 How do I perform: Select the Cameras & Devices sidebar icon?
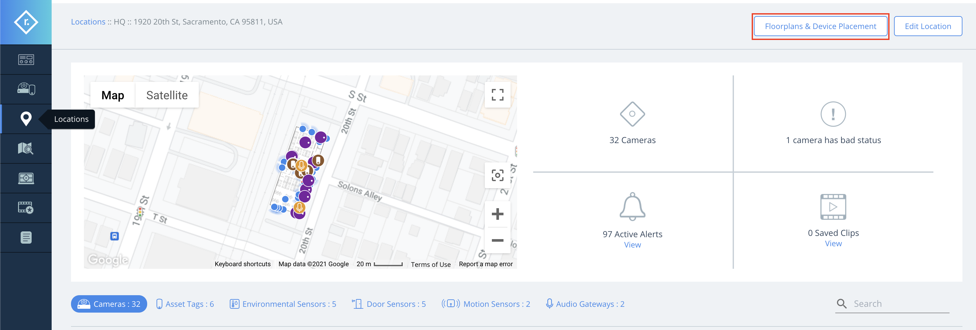26,89
